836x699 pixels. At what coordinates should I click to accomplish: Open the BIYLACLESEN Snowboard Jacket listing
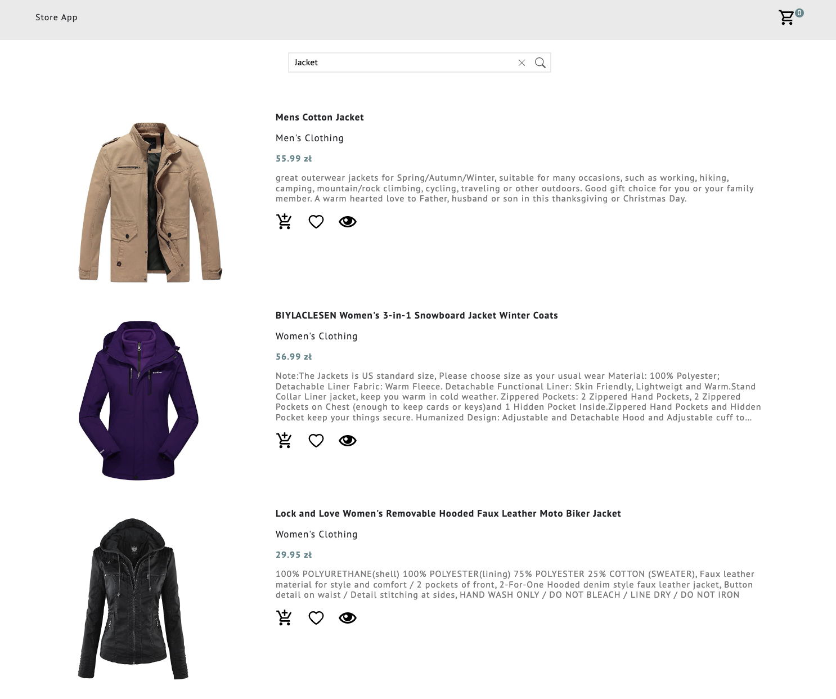click(x=416, y=315)
